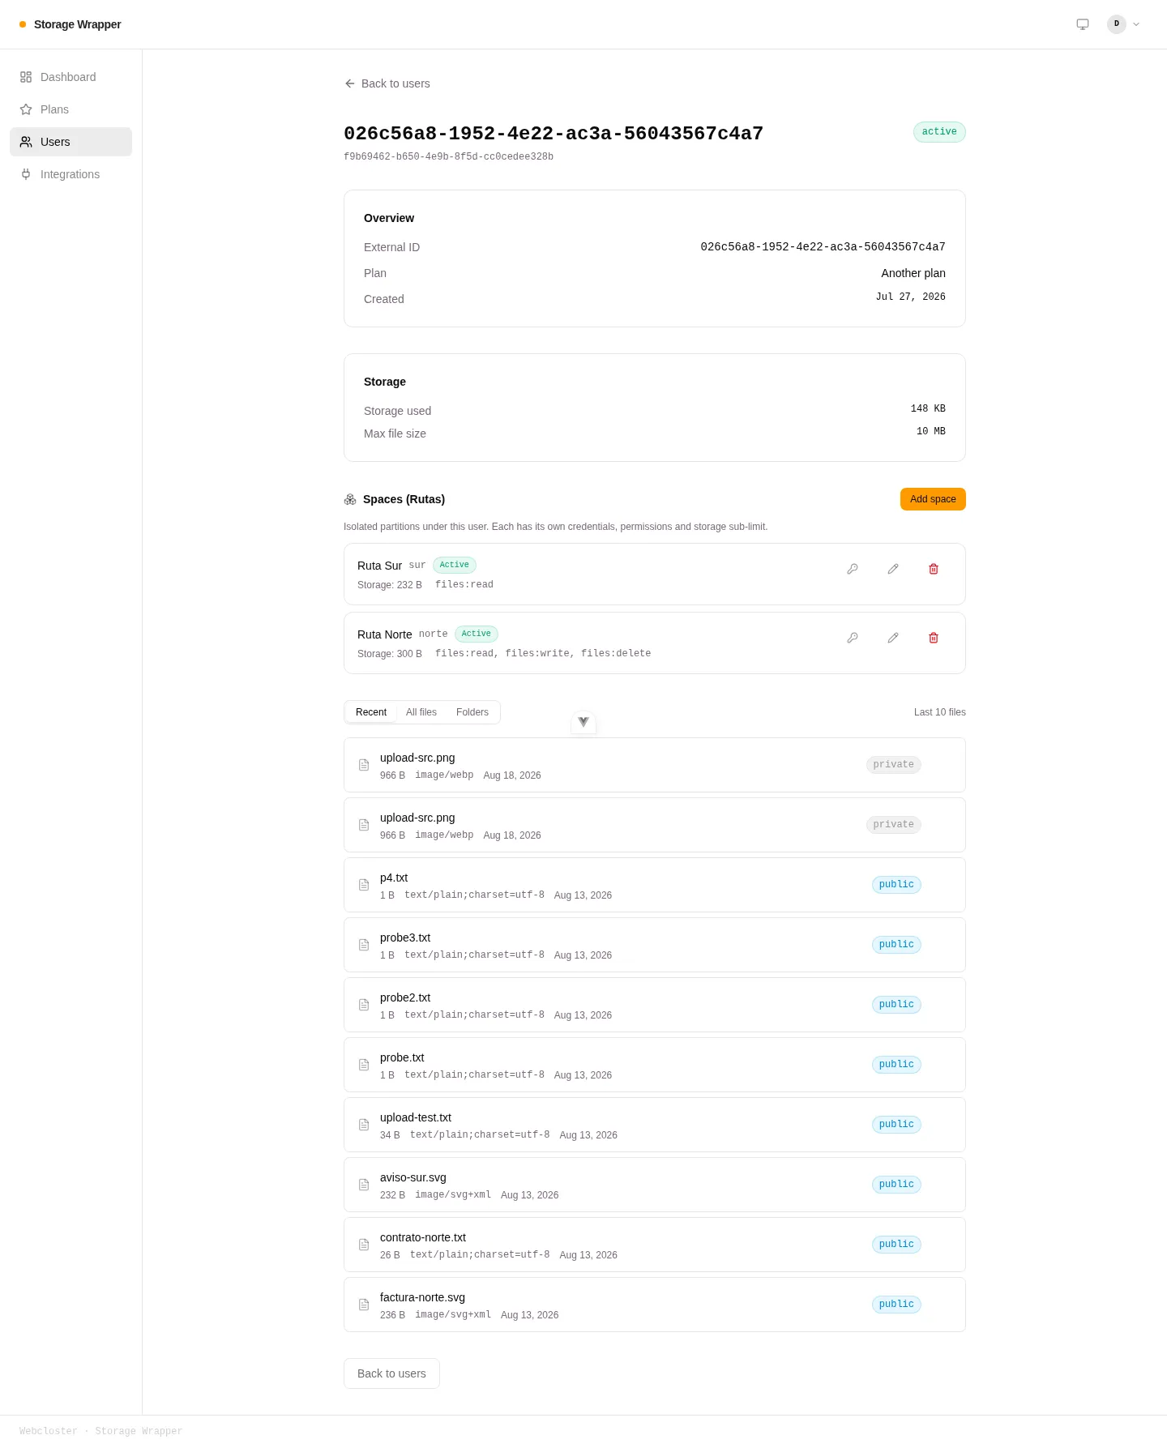Click the file icon beside upload-test.txt
The height and width of the screenshot is (1448, 1167).
(x=364, y=1125)
